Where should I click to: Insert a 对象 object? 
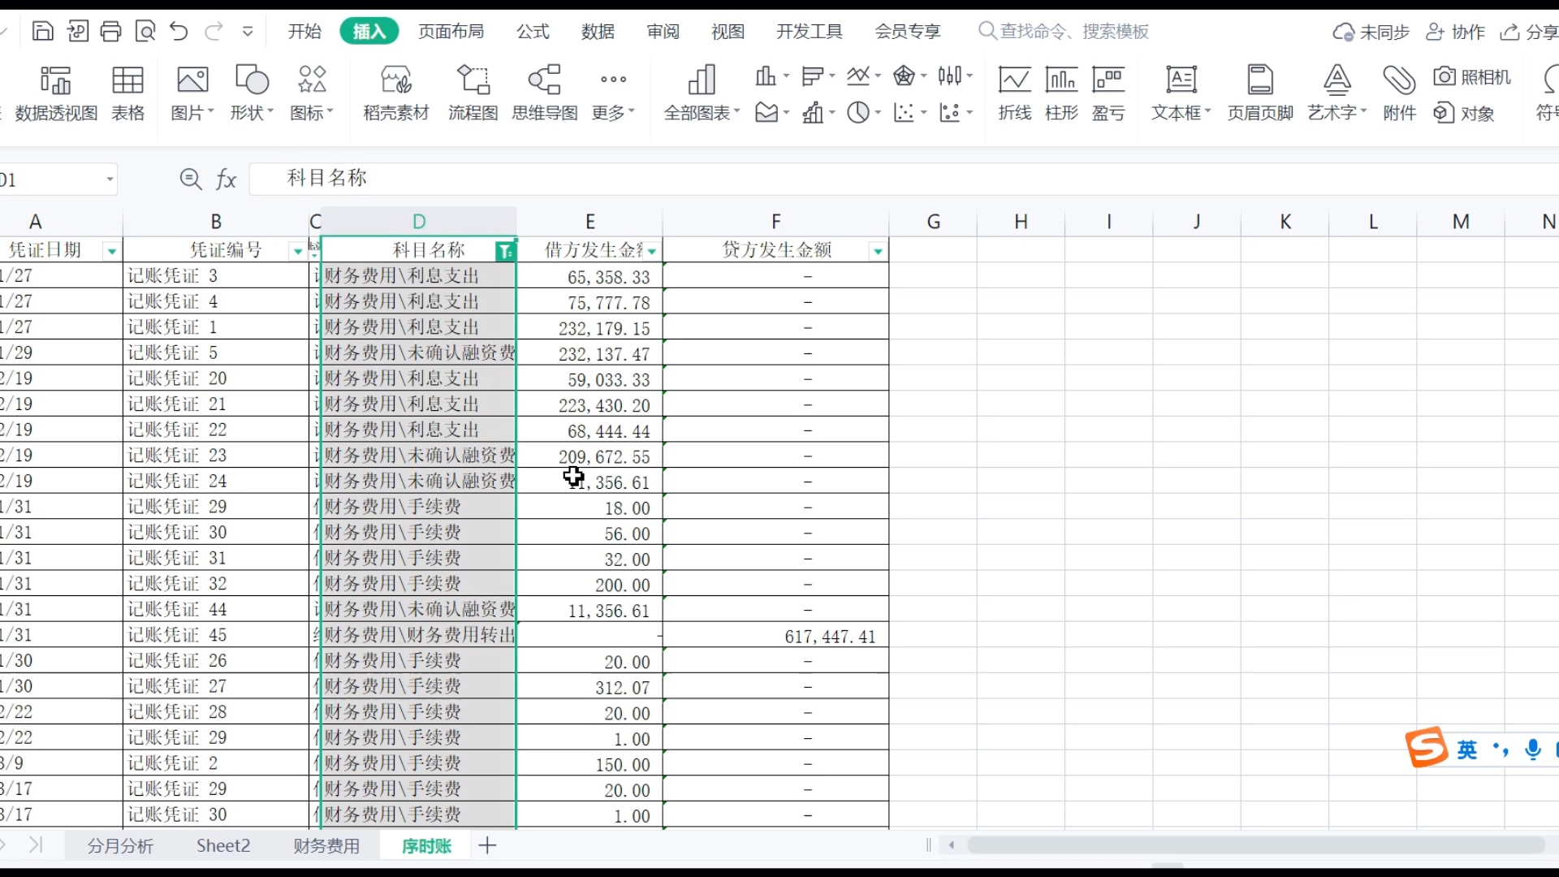click(1465, 114)
